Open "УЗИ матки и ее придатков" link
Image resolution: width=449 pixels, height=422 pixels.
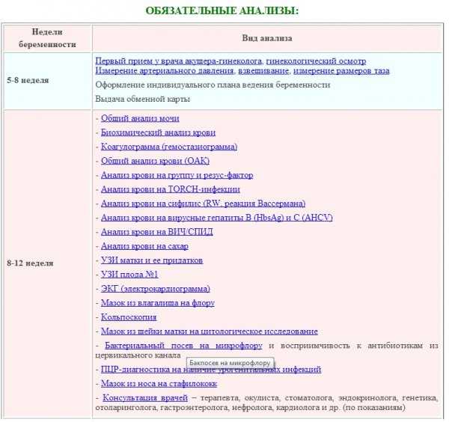pos(152,260)
